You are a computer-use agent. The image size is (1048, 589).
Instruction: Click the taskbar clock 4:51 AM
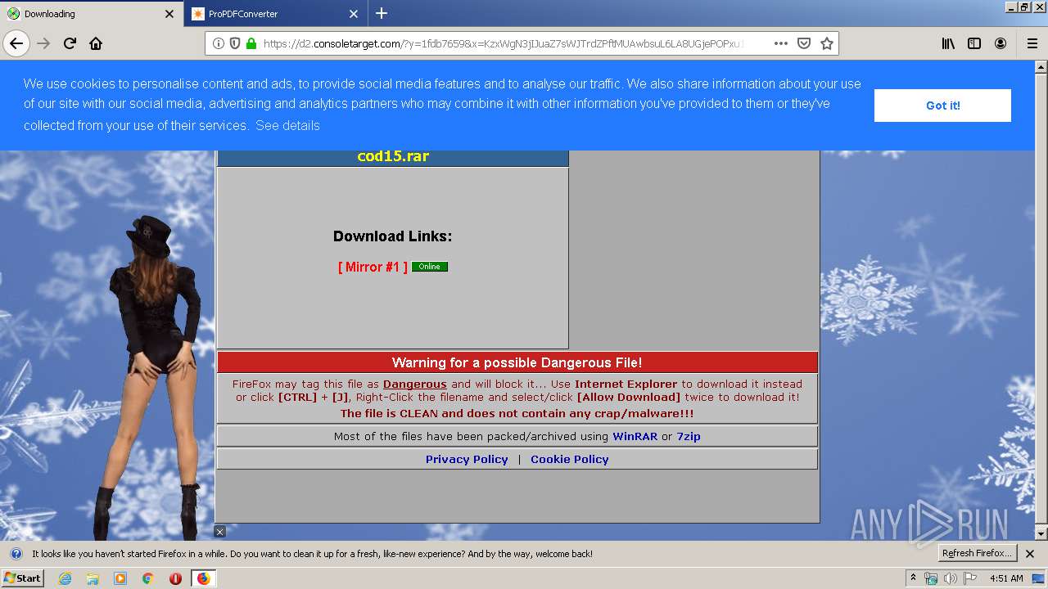1006,578
